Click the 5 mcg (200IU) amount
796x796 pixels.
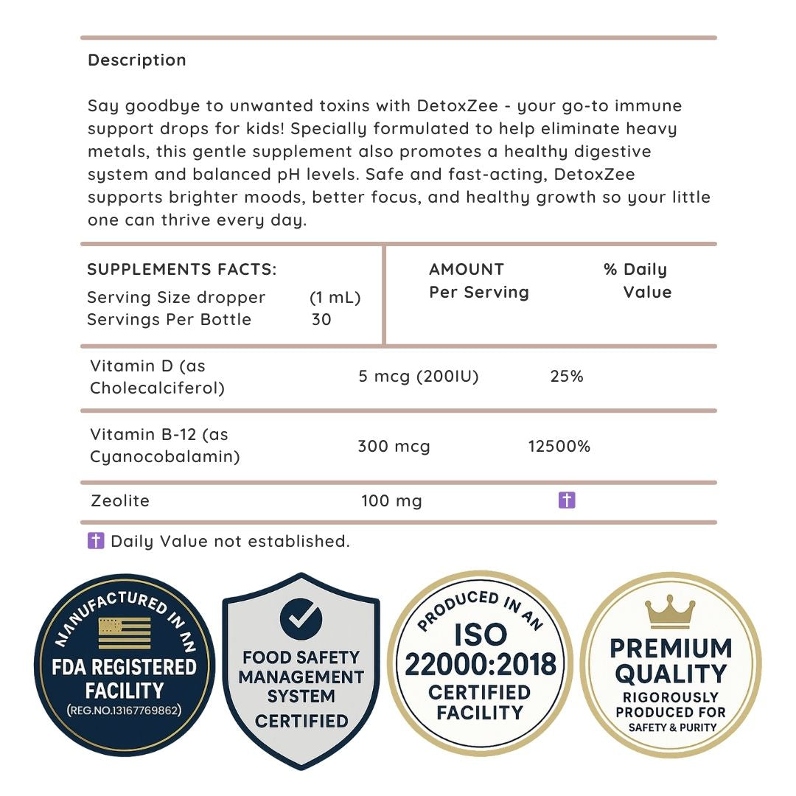pos(419,377)
